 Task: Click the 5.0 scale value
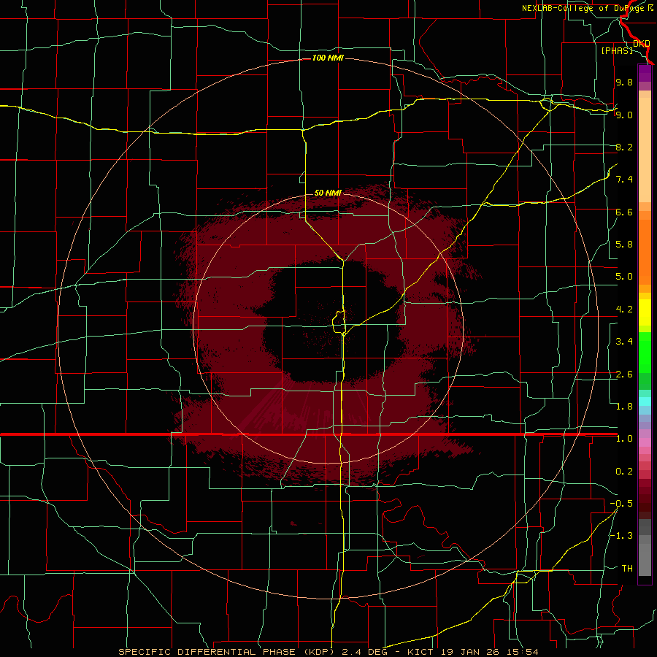point(624,277)
